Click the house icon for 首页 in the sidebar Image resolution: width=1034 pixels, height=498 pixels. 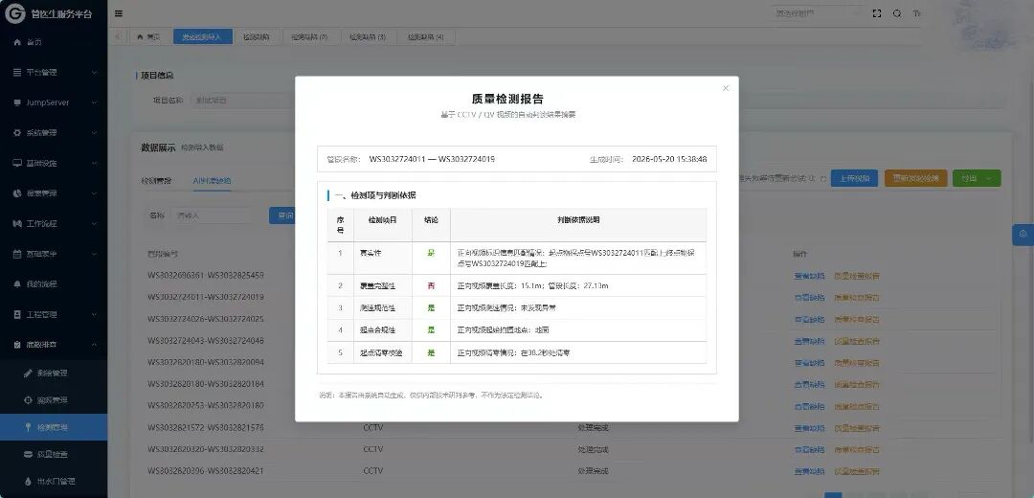pos(17,42)
